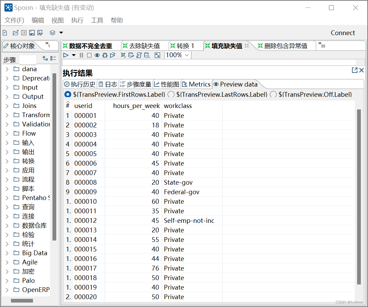Click the New file icon

5,32
